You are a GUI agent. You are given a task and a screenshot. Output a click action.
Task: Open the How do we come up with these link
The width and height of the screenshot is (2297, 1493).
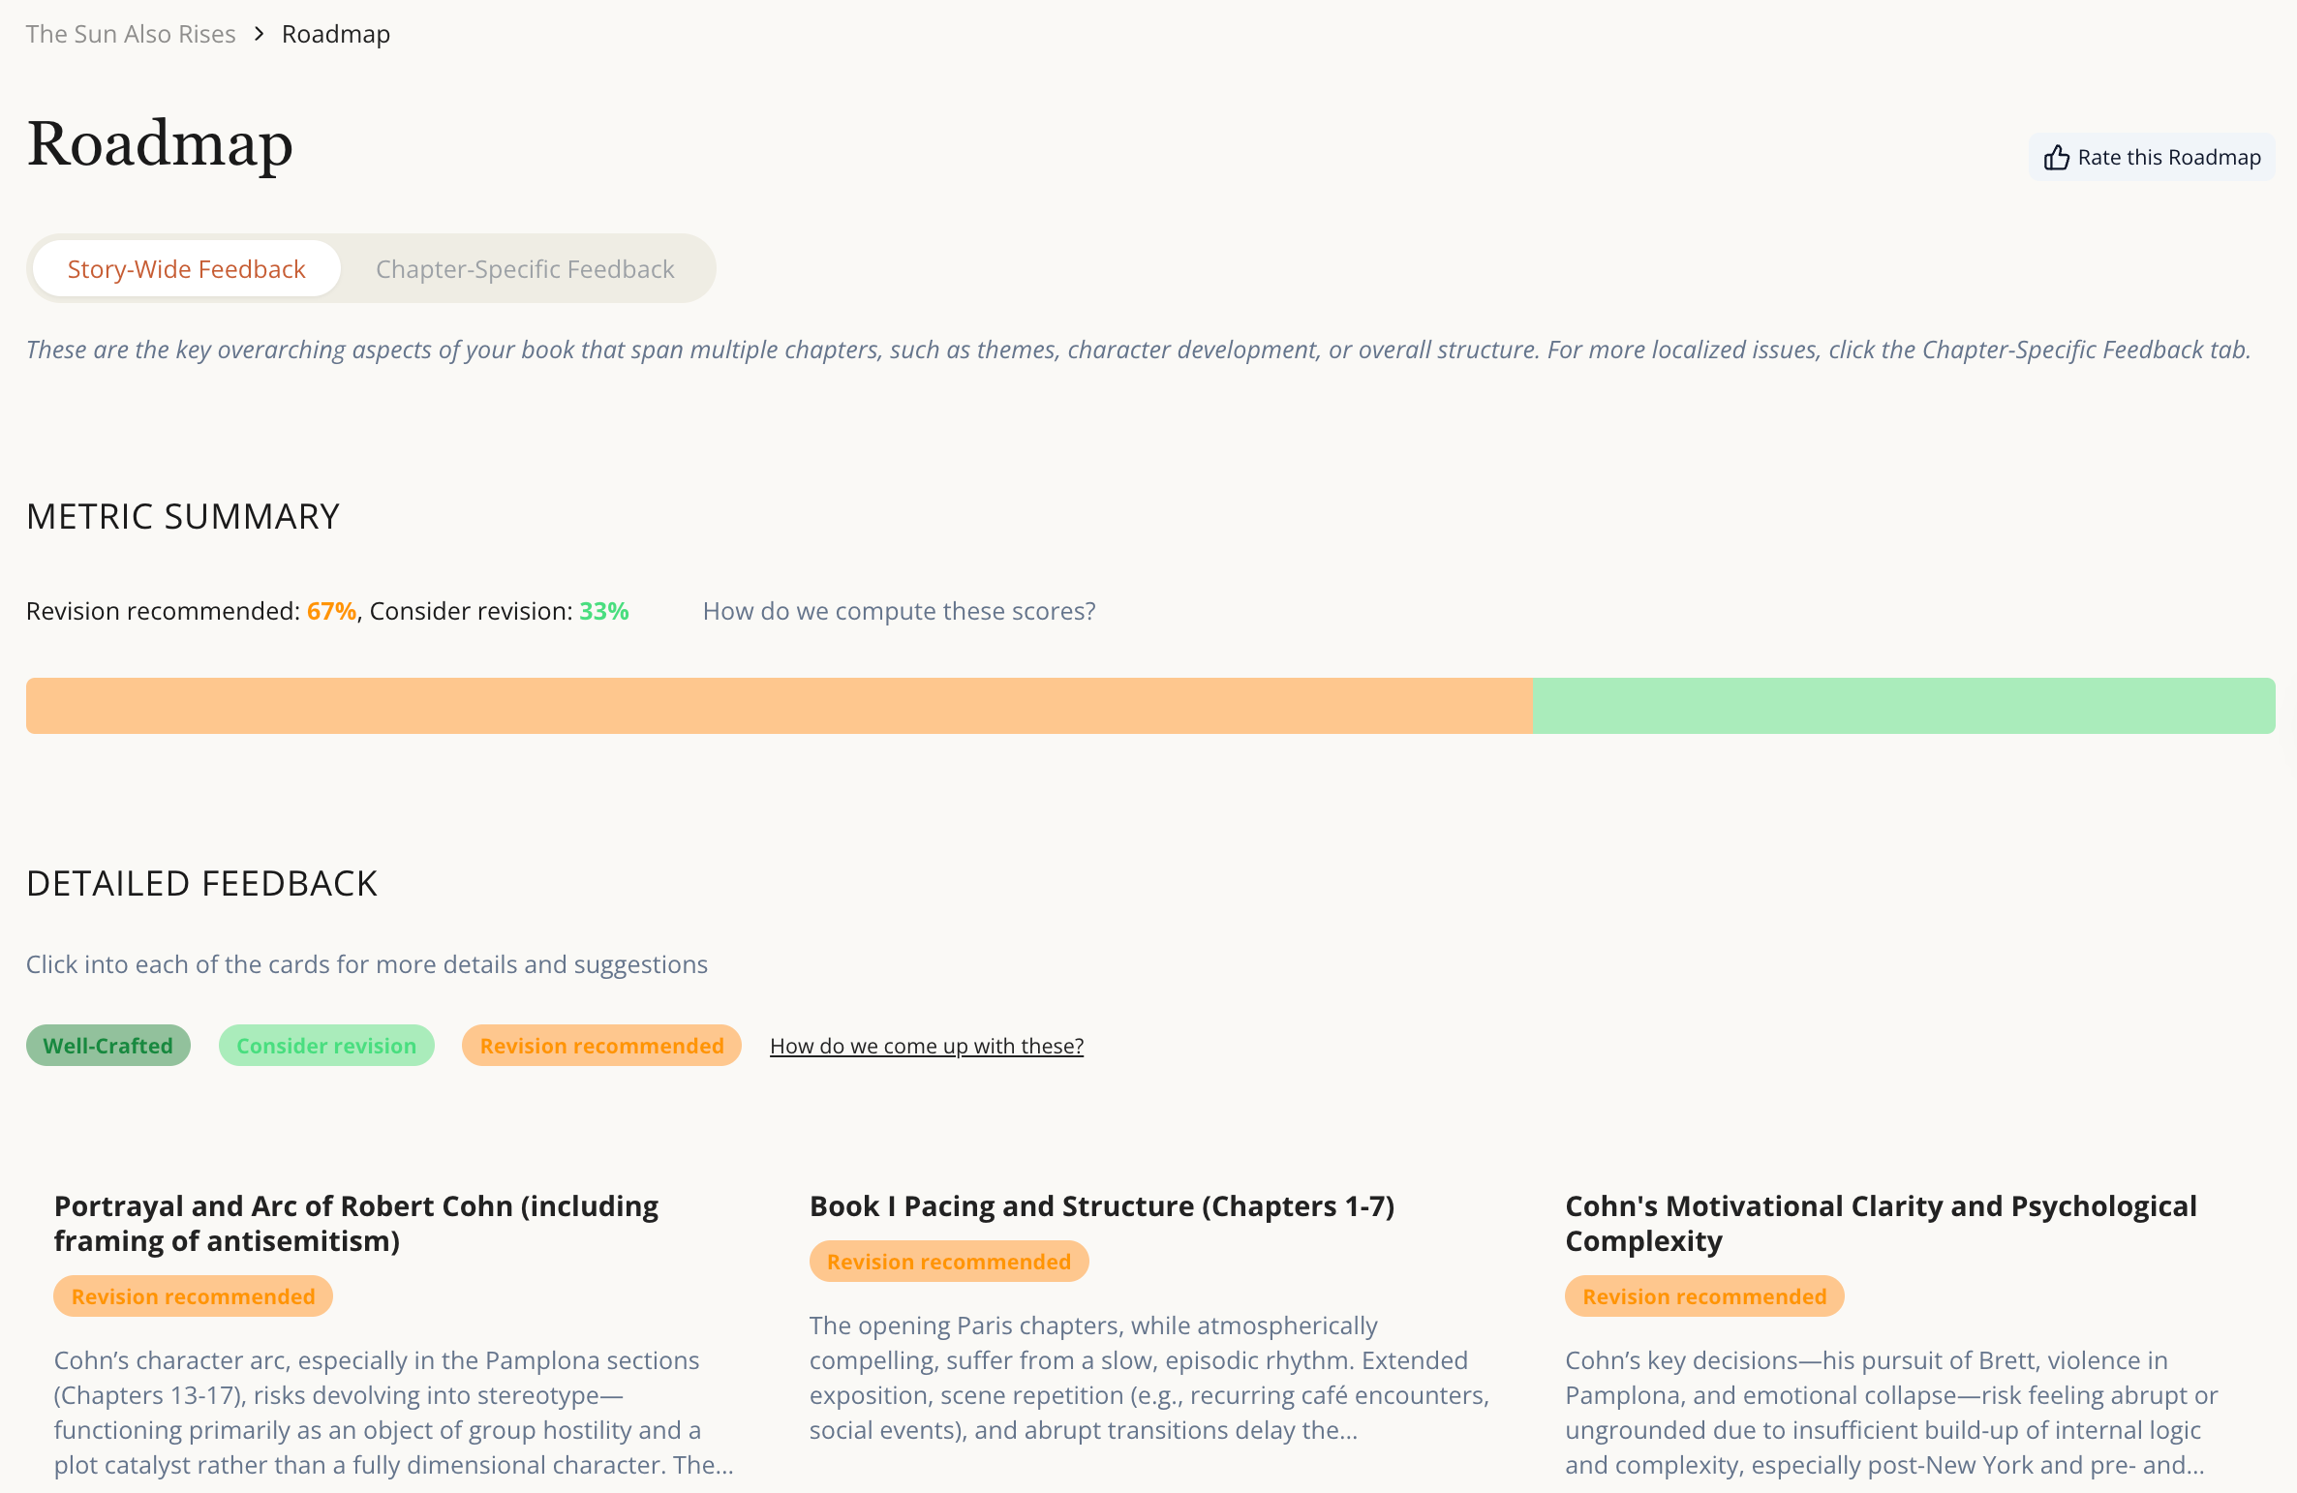pyautogui.click(x=926, y=1046)
